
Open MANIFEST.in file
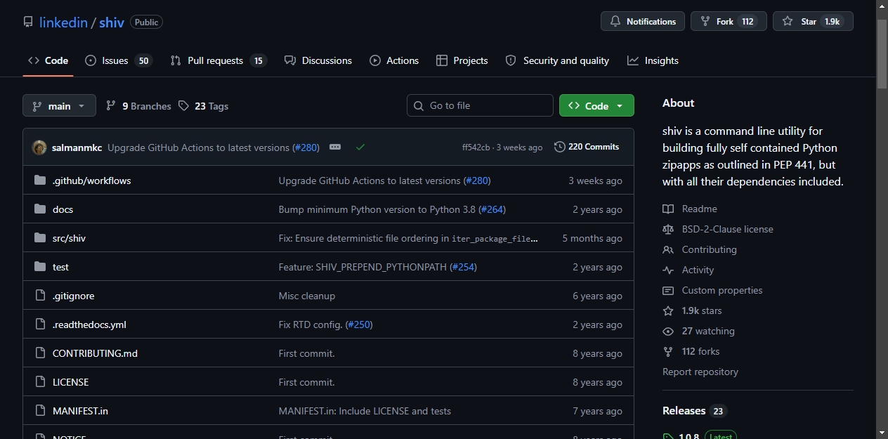pos(80,411)
